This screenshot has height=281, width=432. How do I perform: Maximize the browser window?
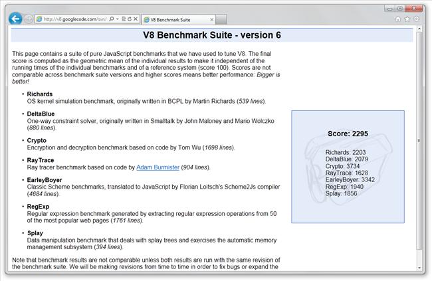400,9
